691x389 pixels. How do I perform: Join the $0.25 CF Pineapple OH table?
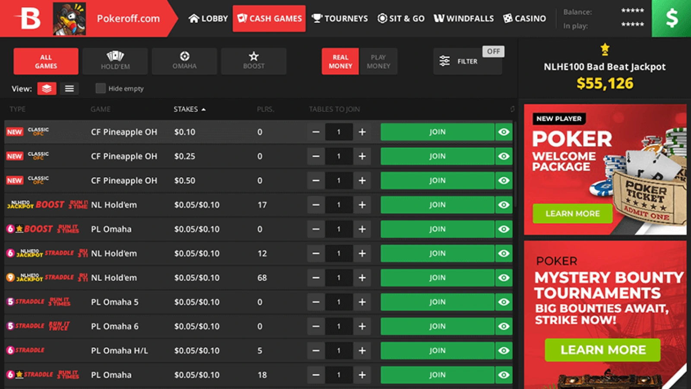437,156
